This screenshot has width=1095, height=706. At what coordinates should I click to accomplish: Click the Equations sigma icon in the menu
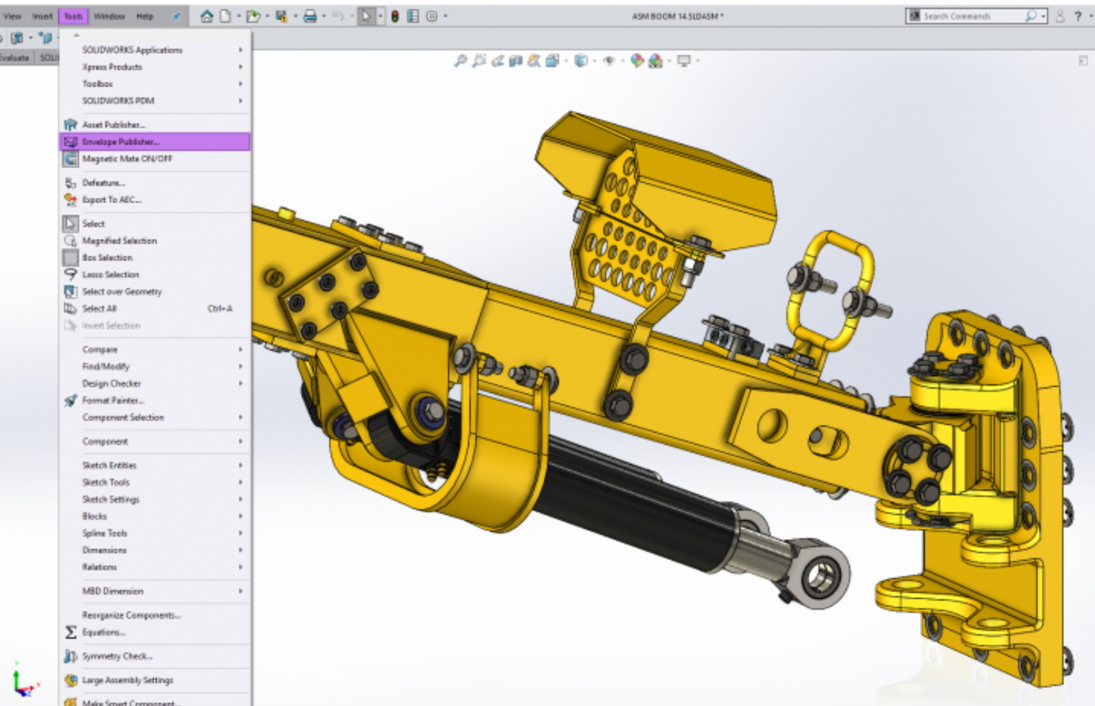pos(71,632)
